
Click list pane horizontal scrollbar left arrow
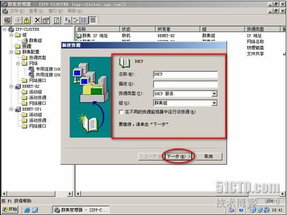(78, 193)
